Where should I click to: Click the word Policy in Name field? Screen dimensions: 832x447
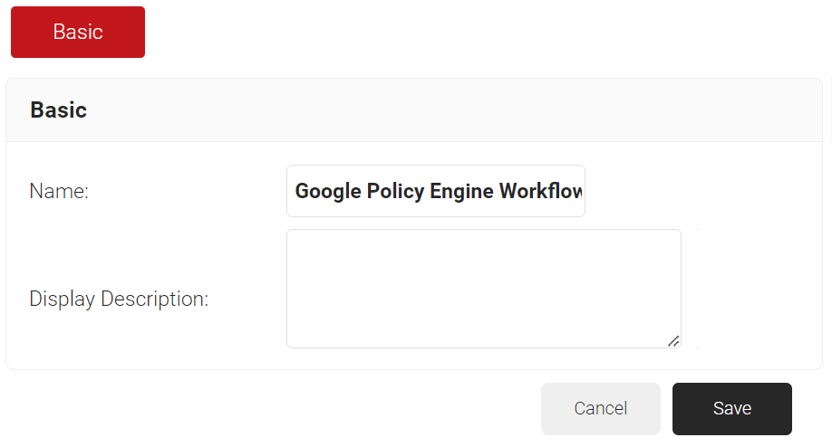click(x=398, y=191)
